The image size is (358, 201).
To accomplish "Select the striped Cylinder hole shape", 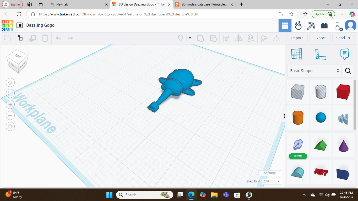I will pos(321,92).
